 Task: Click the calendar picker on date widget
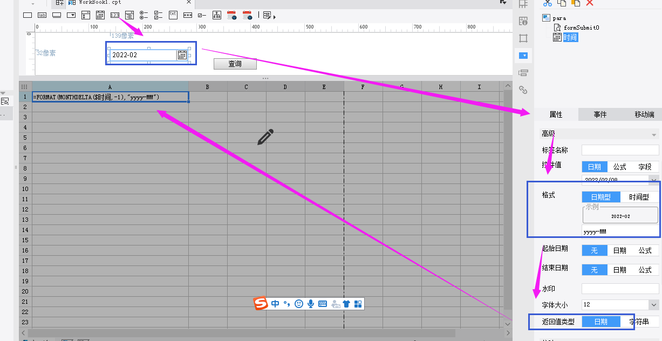pos(182,55)
